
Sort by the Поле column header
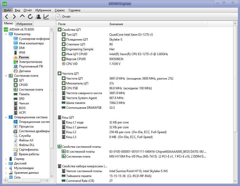[x=82, y=24]
